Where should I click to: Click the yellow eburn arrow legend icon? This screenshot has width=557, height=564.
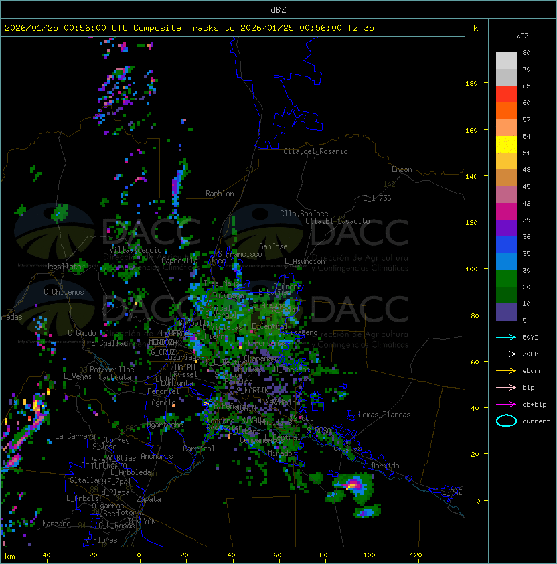pyautogui.click(x=506, y=371)
